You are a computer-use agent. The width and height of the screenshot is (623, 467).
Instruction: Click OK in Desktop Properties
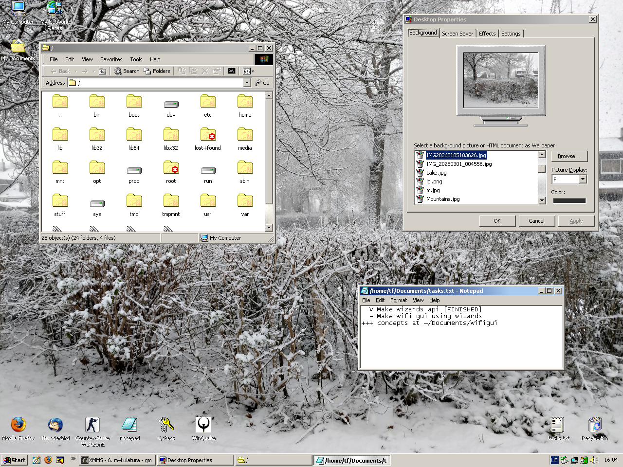497,221
